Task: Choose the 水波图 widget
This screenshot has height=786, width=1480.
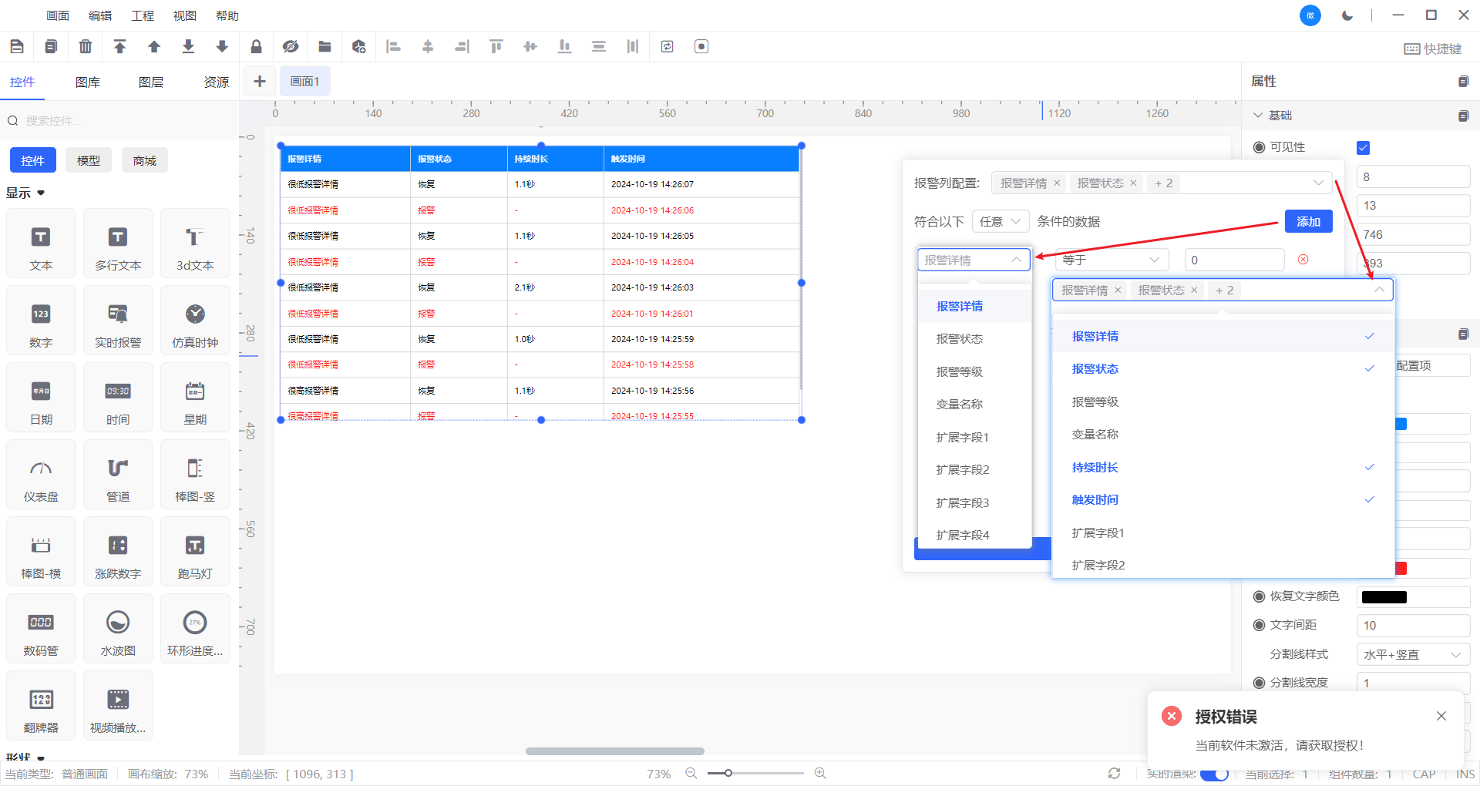Action: click(118, 629)
